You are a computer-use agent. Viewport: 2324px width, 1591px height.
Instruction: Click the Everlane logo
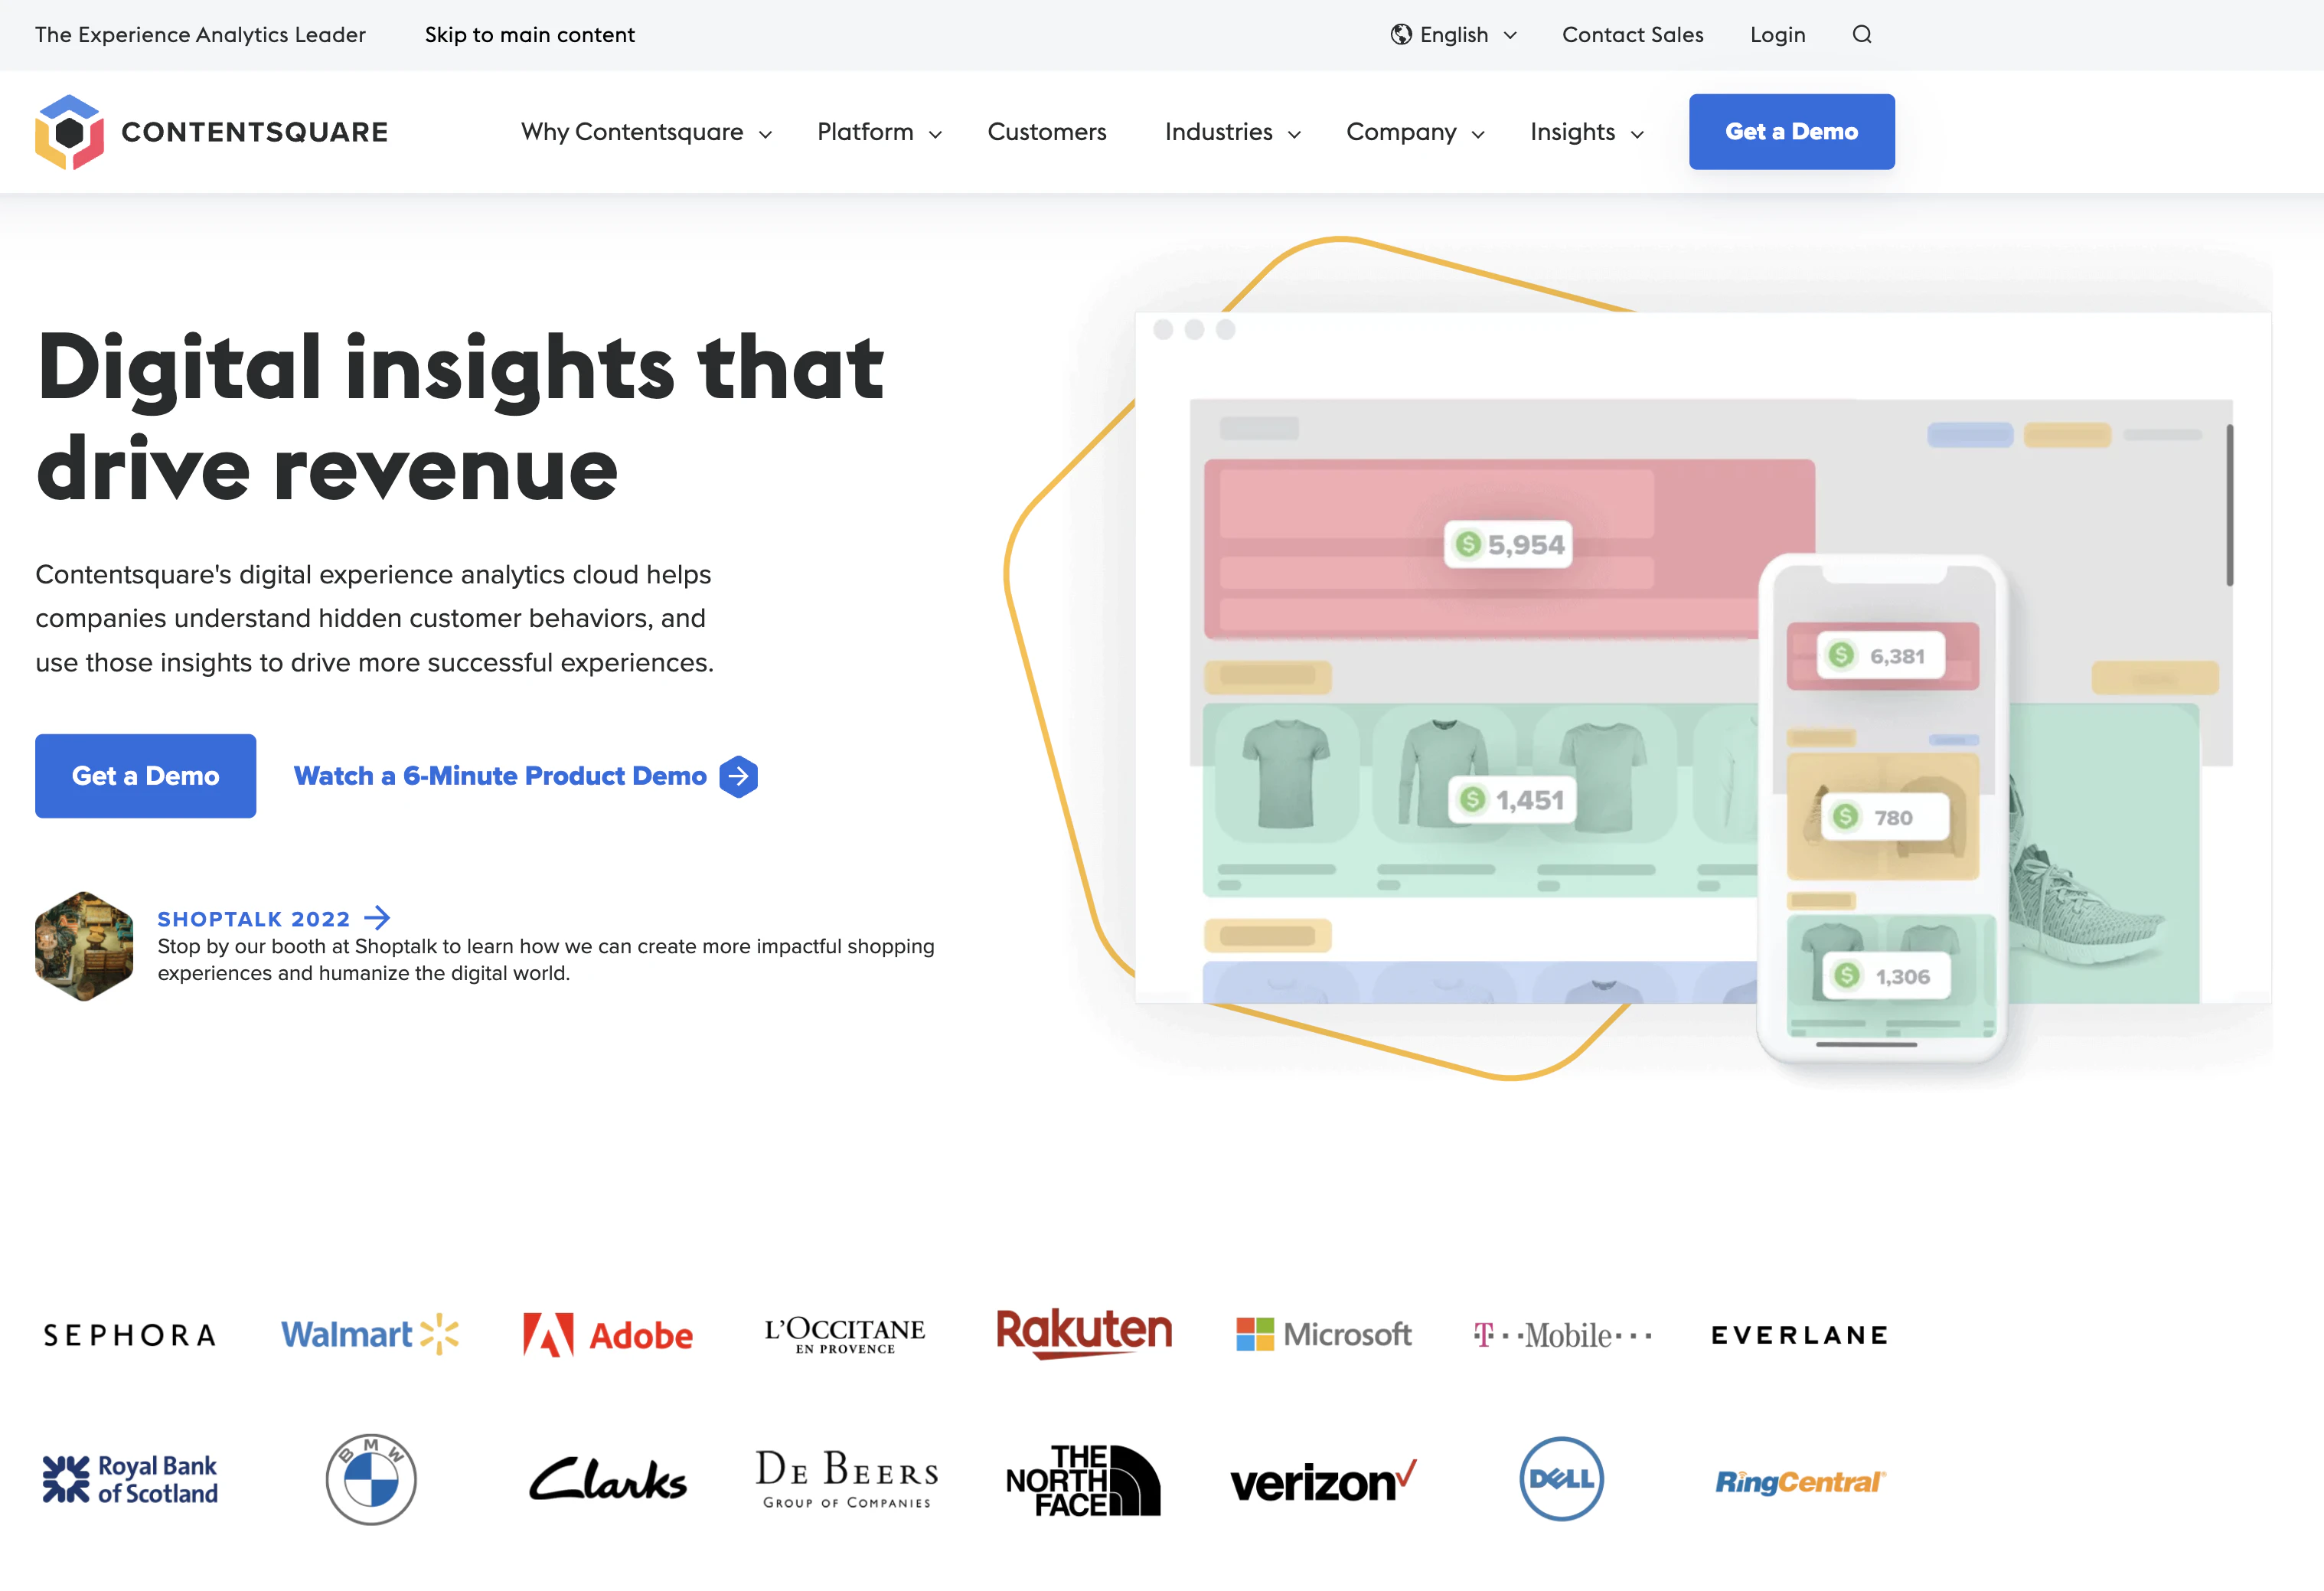pyautogui.click(x=1800, y=1335)
